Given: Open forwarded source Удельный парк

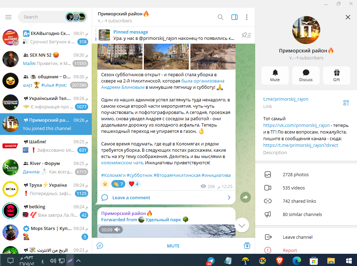Looking at the screenshot, I should click(163, 220).
